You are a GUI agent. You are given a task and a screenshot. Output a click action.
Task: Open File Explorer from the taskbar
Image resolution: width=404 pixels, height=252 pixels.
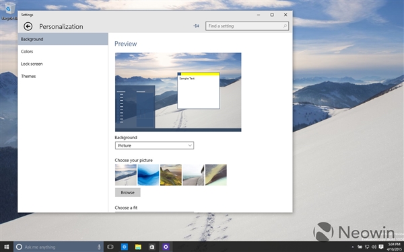(x=138, y=247)
